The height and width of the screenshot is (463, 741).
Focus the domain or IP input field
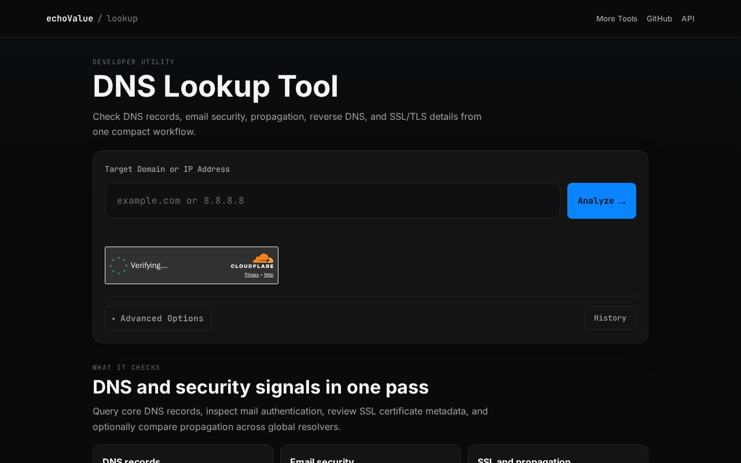coord(332,201)
